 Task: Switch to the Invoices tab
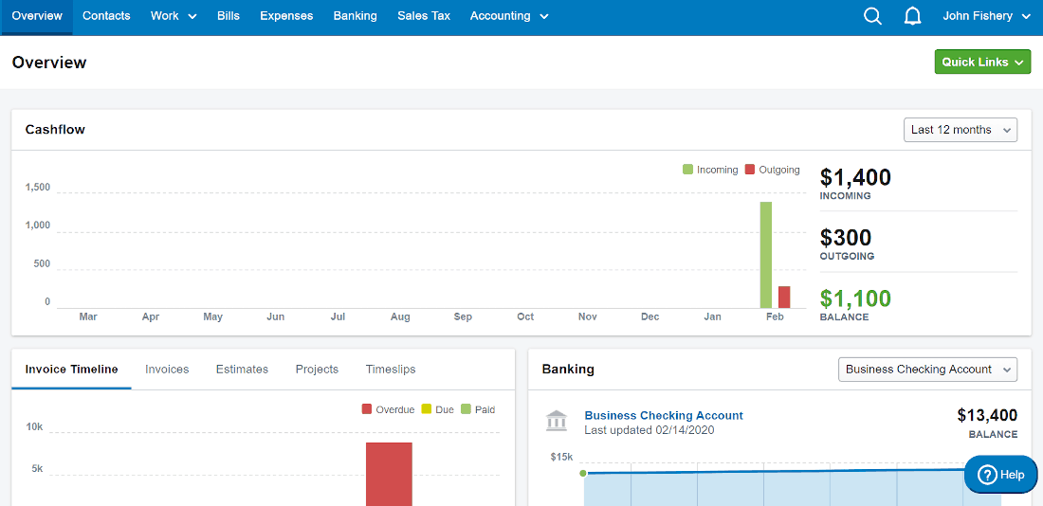[x=167, y=369]
